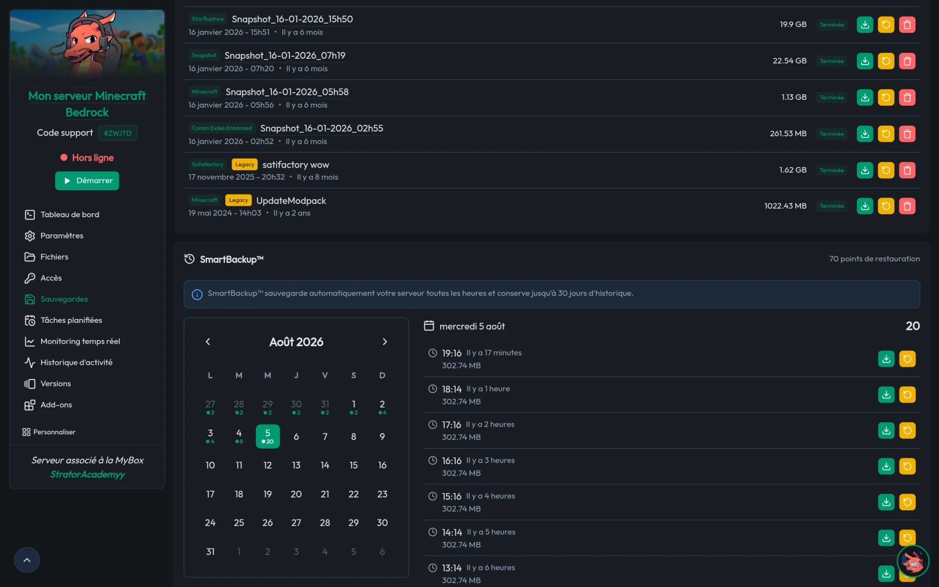
Task: Delete the UpdateModpack backup
Action: coord(907,206)
